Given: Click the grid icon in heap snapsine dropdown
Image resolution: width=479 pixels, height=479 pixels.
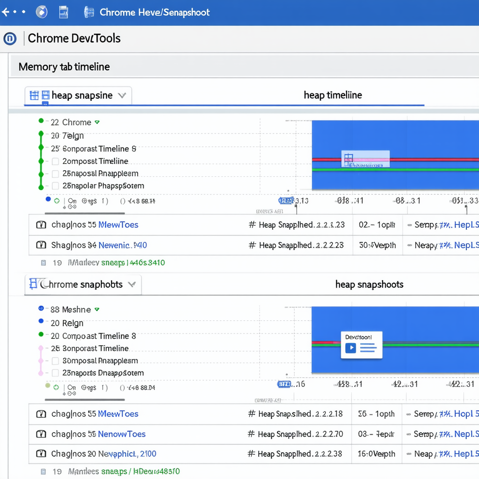Looking at the screenshot, I should (34, 95).
